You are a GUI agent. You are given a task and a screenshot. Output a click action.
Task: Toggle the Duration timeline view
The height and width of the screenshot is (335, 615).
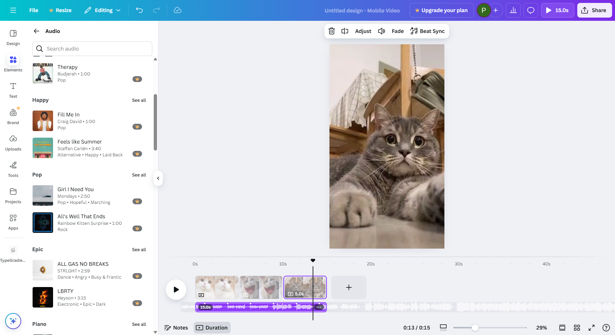click(212, 328)
